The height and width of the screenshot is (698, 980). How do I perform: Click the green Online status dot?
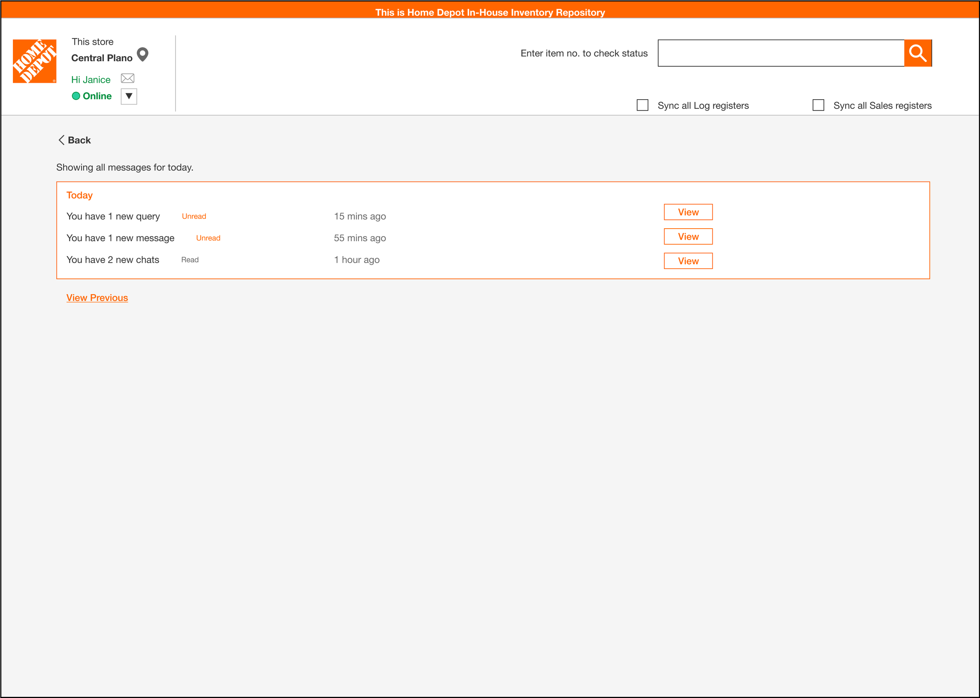coord(76,96)
